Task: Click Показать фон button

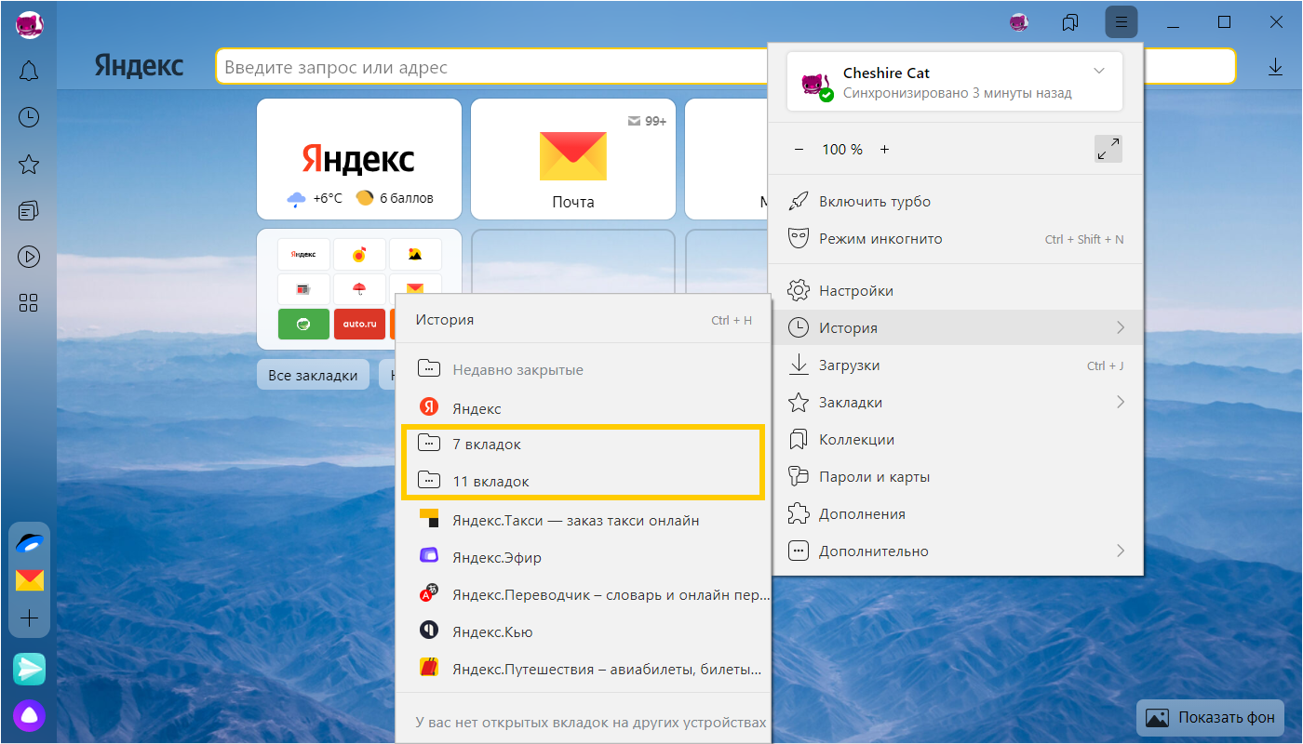Action: [x=1211, y=717]
